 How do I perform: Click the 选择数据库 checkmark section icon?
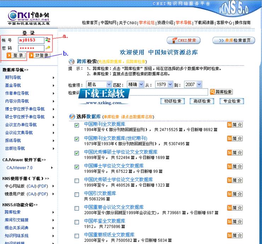[x=72, y=117]
